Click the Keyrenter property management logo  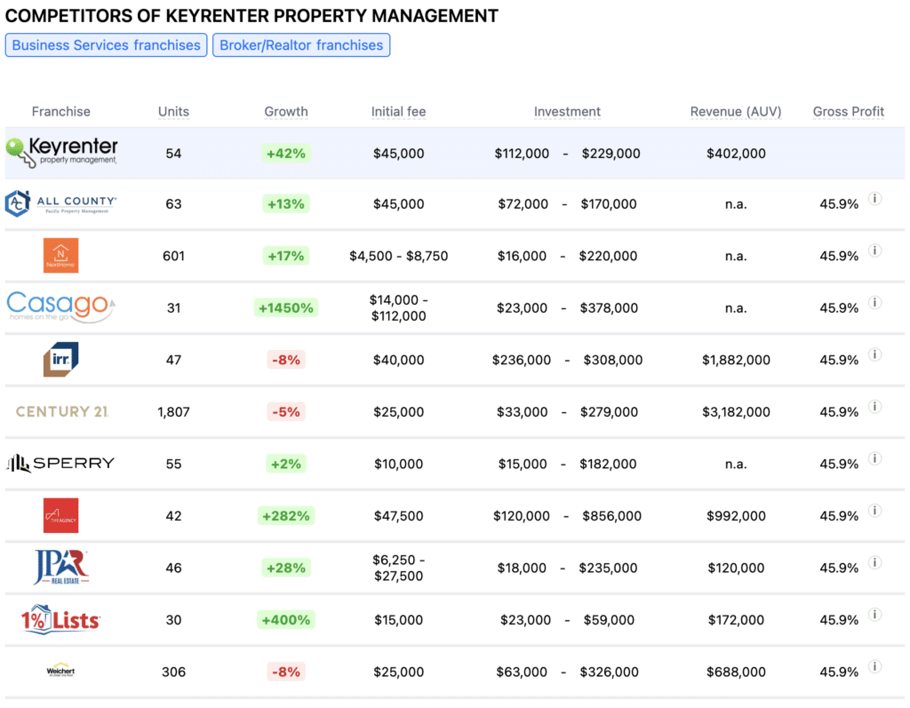click(61, 153)
